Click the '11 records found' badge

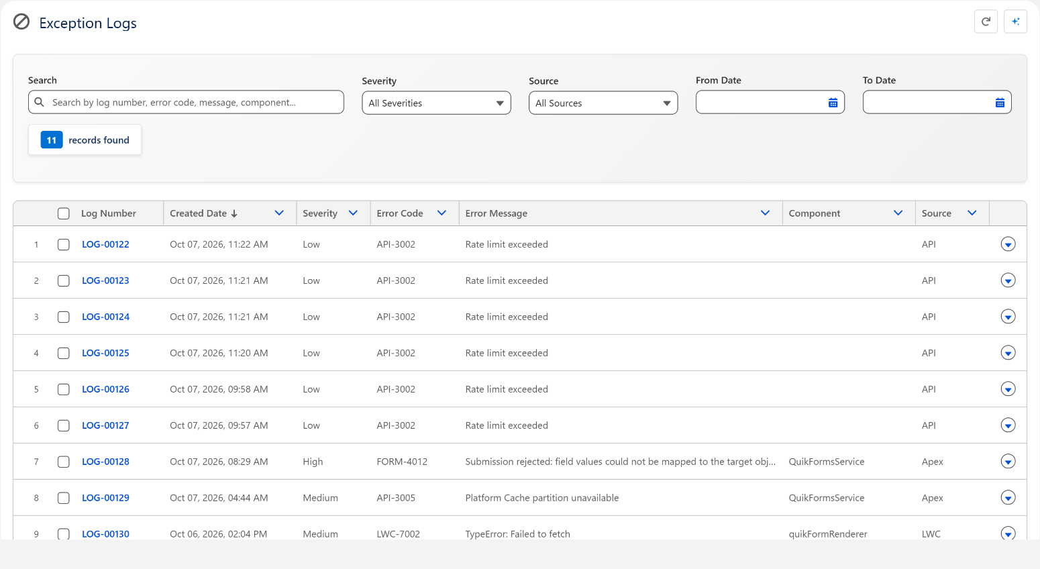point(85,140)
